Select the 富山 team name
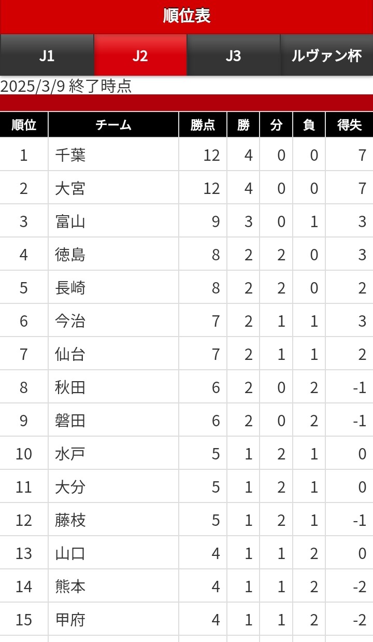 70,221
